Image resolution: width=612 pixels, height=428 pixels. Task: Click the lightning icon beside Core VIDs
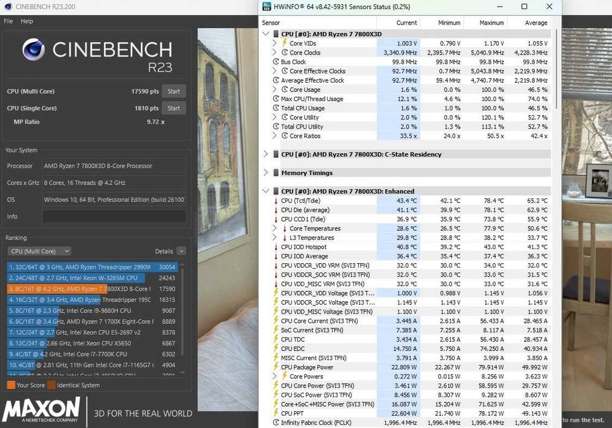(x=284, y=43)
